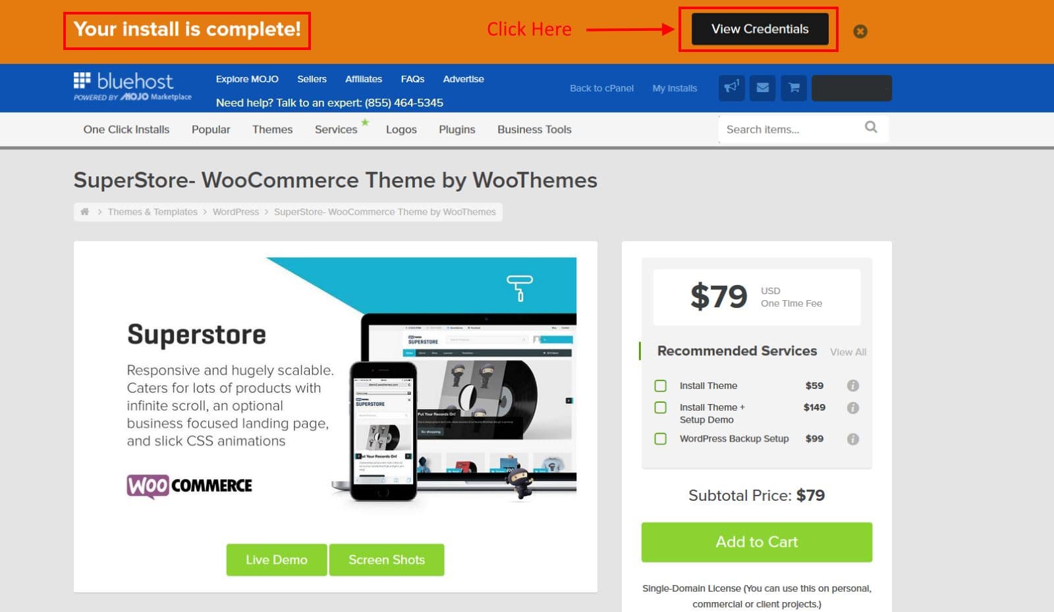Viewport: 1054px width, 612px height.
Task: Open the account dropdown in header
Action: tap(851, 88)
